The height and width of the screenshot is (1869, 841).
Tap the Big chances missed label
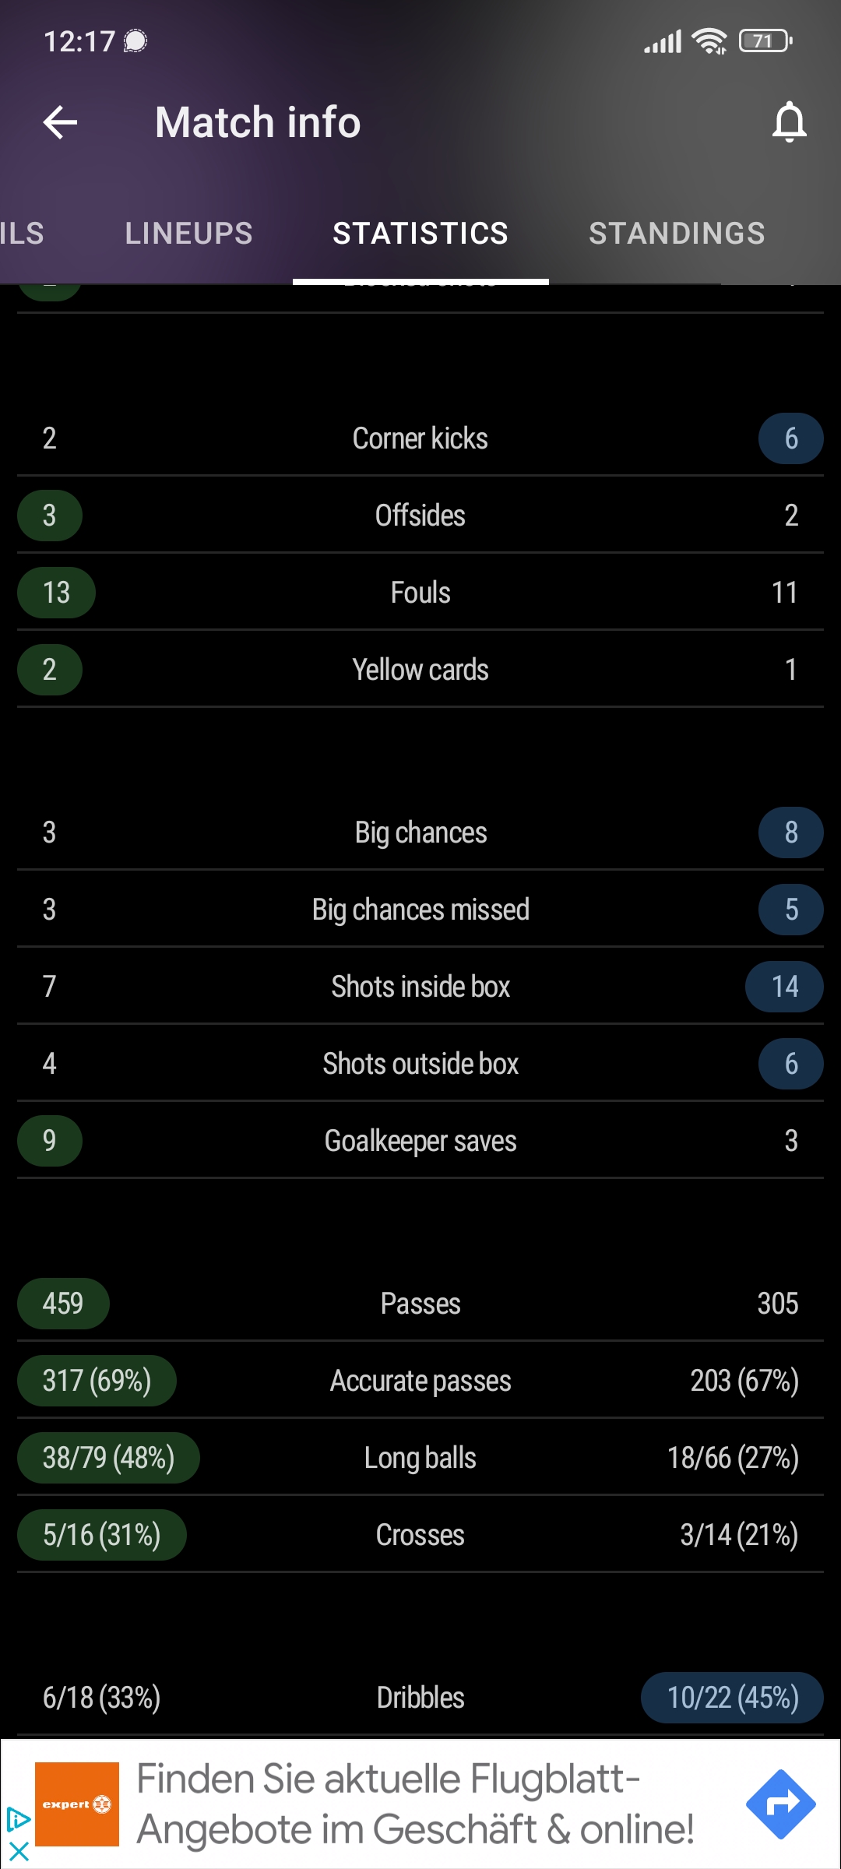point(420,910)
